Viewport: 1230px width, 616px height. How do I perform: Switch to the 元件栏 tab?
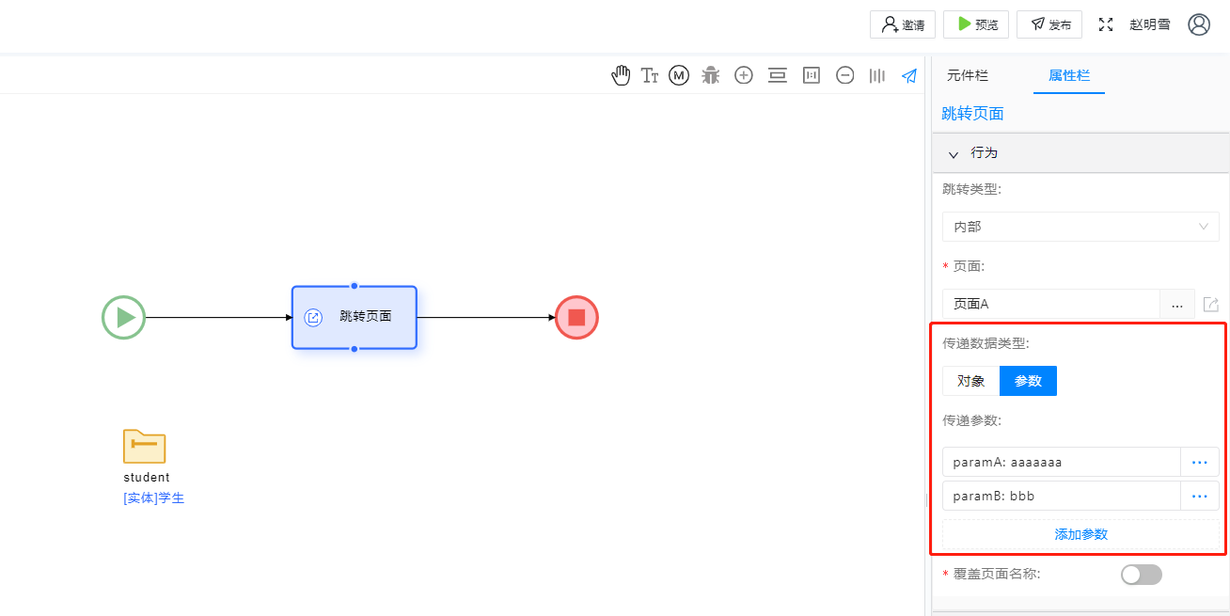coord(968,75)
